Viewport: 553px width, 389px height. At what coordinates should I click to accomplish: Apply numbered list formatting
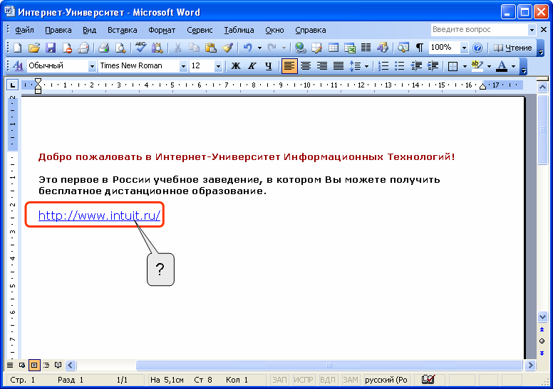(x=383, y=66)
